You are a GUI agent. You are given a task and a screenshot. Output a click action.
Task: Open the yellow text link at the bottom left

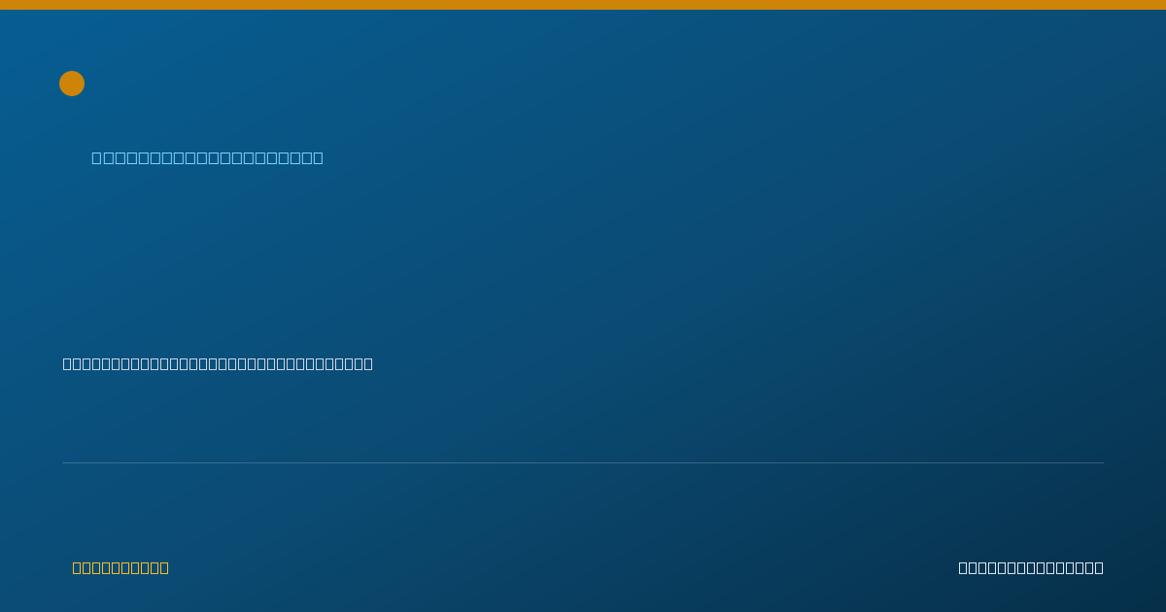(120, 567)
